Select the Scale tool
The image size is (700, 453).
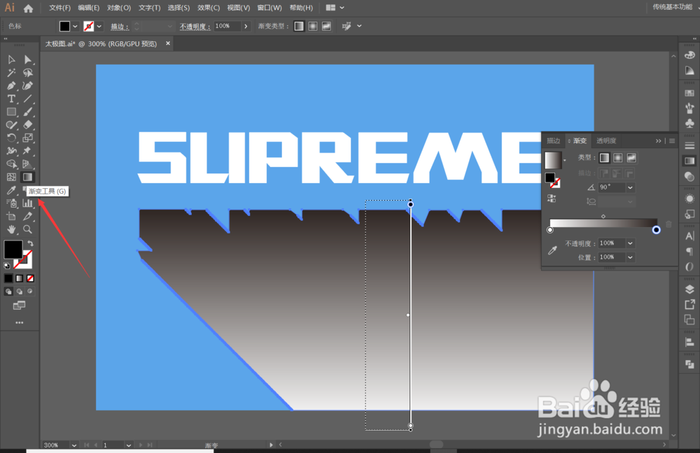28,138
